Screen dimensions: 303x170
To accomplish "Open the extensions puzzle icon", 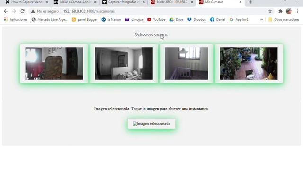I will coord(280,11).
